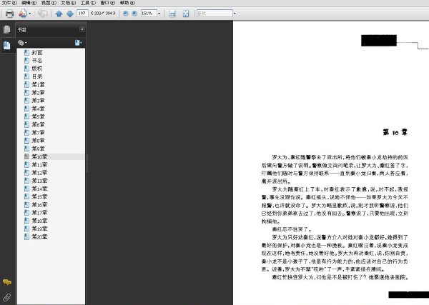
Task: Select the 封面 bookmark
Action: pos(37,52)
